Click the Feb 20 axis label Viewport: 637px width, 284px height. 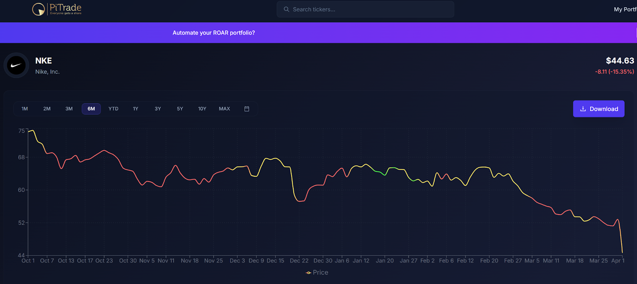pyautogui.click(x=489, y=260)
